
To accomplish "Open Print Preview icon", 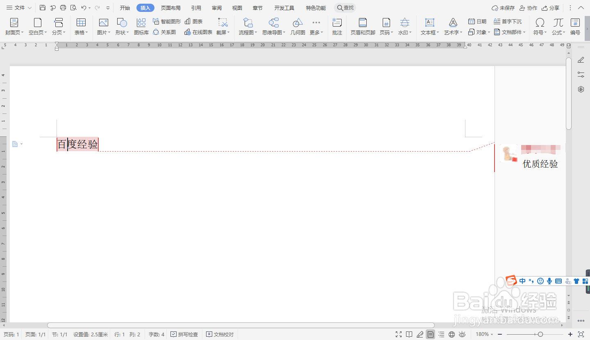I will [73, 8].
